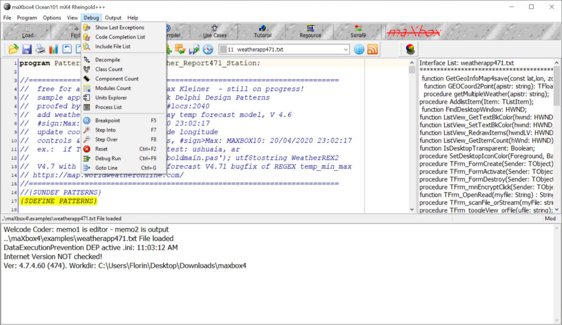Expand the weatherapp471.txt file dropdown

[x=346, y=49]
